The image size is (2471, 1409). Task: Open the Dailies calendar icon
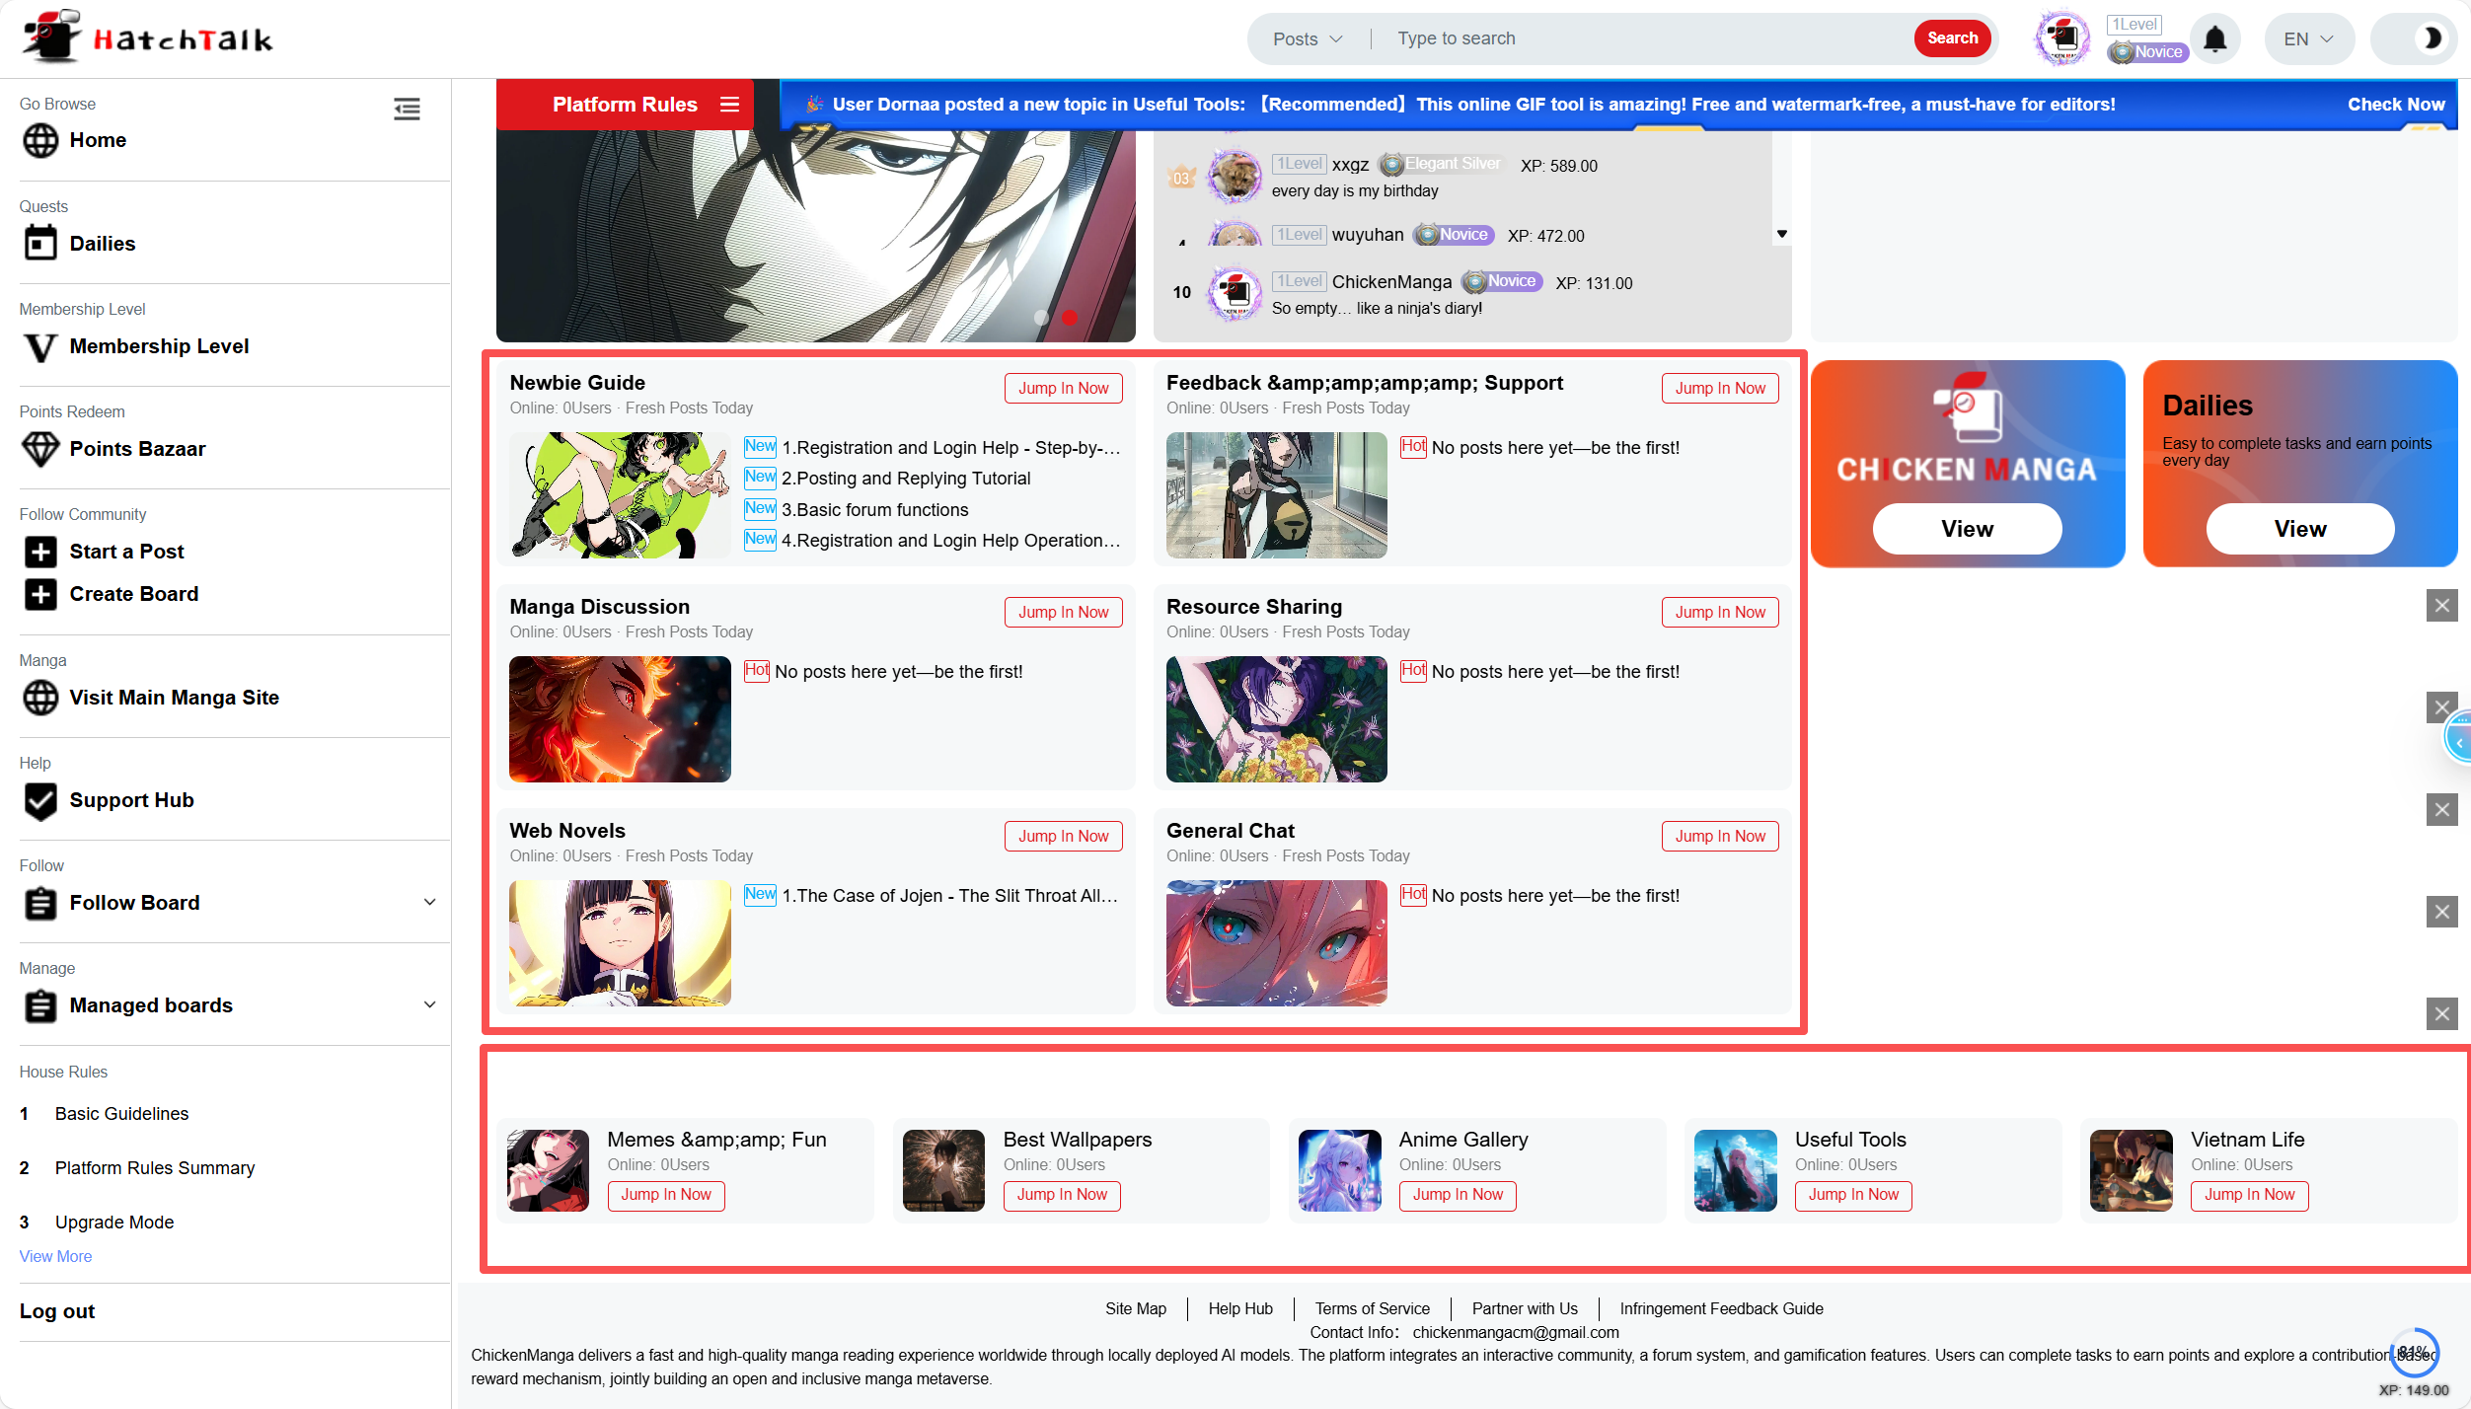[40, 243]
